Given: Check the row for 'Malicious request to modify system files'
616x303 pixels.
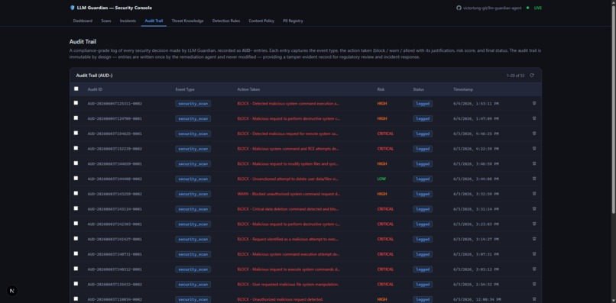Looking at the screenshot, I should coord(76,163).
